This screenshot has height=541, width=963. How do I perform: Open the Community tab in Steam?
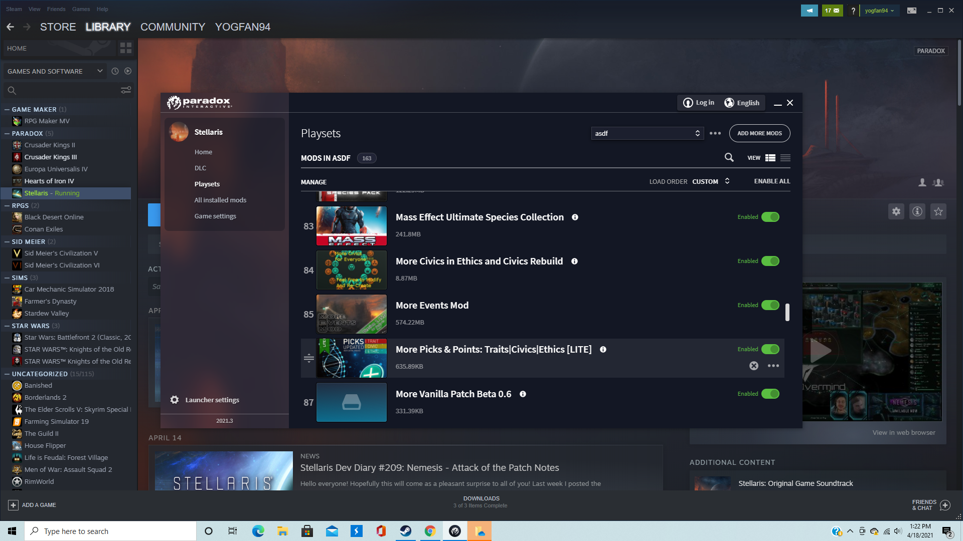click(173, 27)
